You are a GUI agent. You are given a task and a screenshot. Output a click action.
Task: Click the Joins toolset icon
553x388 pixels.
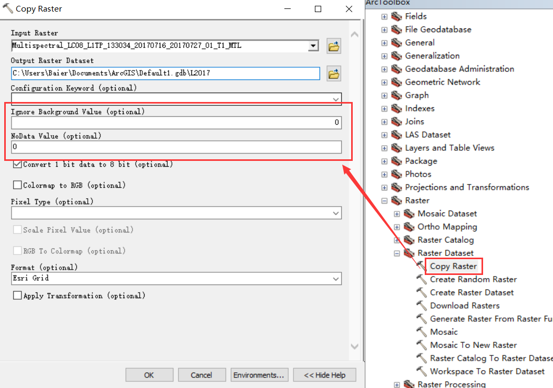pos(397,121)
